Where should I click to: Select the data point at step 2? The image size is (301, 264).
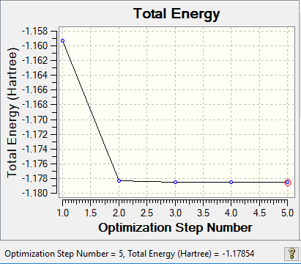click(119, 181)
